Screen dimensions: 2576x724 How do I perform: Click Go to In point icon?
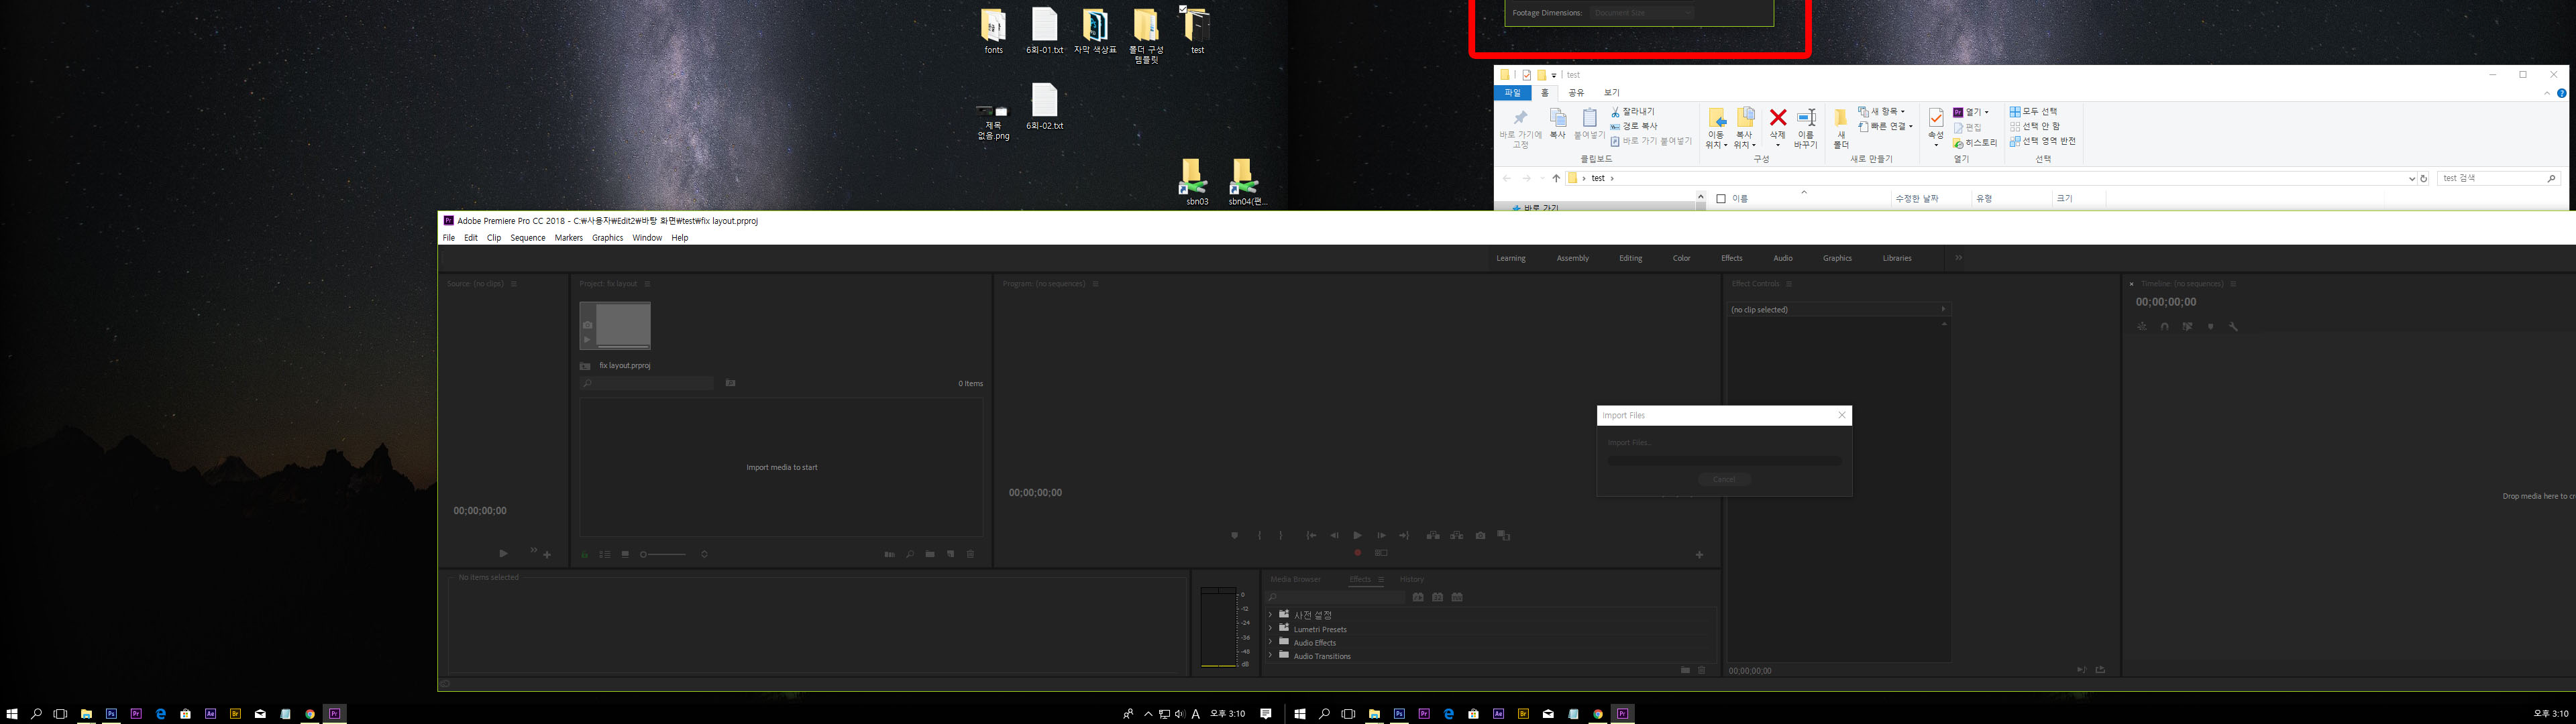click(1311, 536)
